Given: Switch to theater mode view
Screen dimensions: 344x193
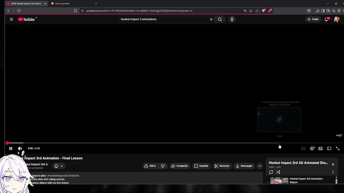Looking at the screenshot, I should click(x=320, y=149).
